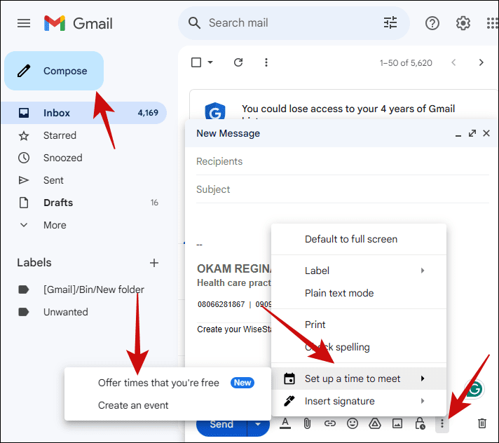The height and width of the screenshot is (443, 499).
Task: Click the Grammarly icon in compose
Action: click(x=474, y=389)
